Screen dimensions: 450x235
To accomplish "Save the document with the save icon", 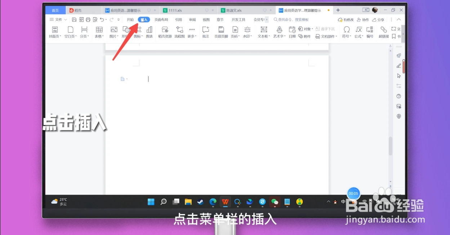I will [74, 19].
